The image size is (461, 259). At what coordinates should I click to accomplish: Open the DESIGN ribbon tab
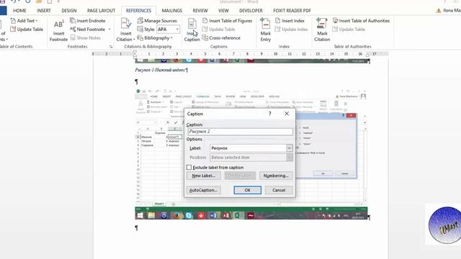pos(69,11)
